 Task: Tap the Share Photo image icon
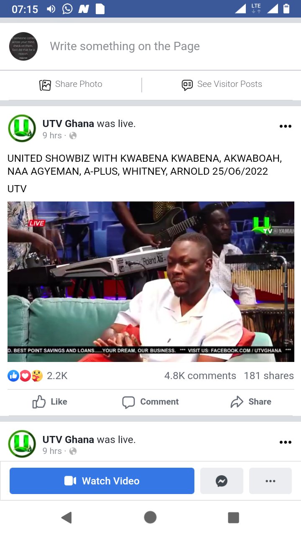coord(45,85)
